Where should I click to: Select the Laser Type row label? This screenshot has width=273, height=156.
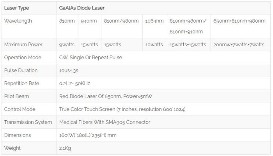(16, 8)
